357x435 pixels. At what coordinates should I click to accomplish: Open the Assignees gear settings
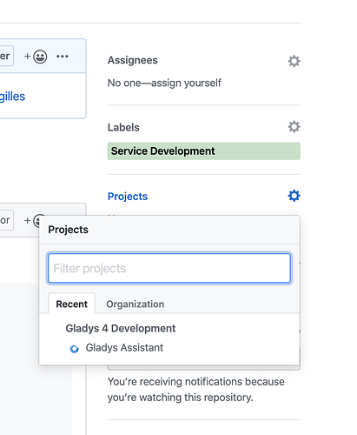294,61
